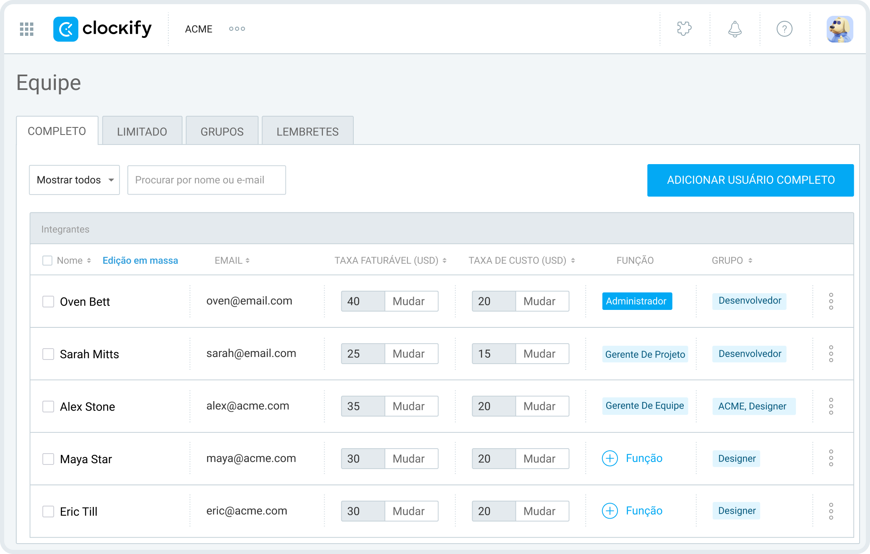Click Adicionar Usuário Completo button

(x=750, y=180)
